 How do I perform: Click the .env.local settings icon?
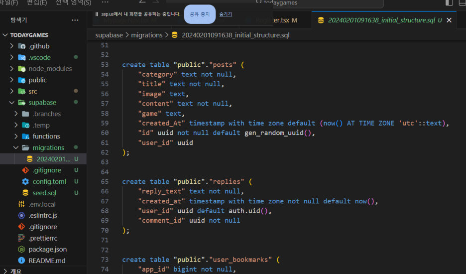tap(21, 204)
